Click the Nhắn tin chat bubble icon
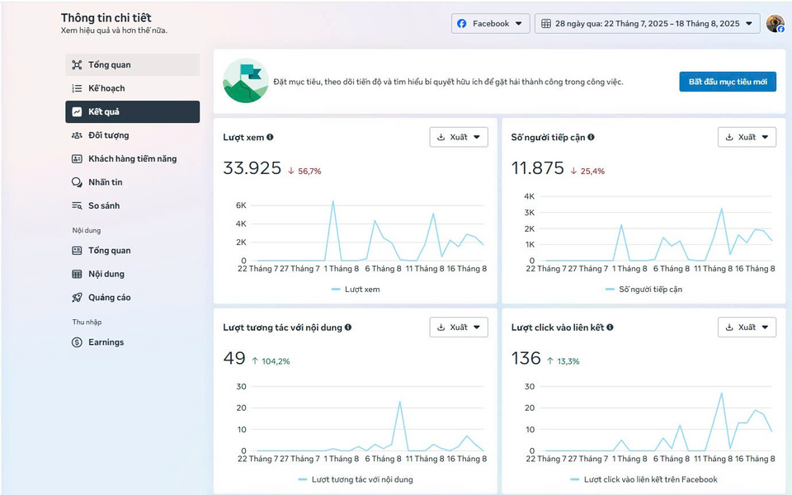This screenshot has height=495, width=792. [x=77, y=182]
